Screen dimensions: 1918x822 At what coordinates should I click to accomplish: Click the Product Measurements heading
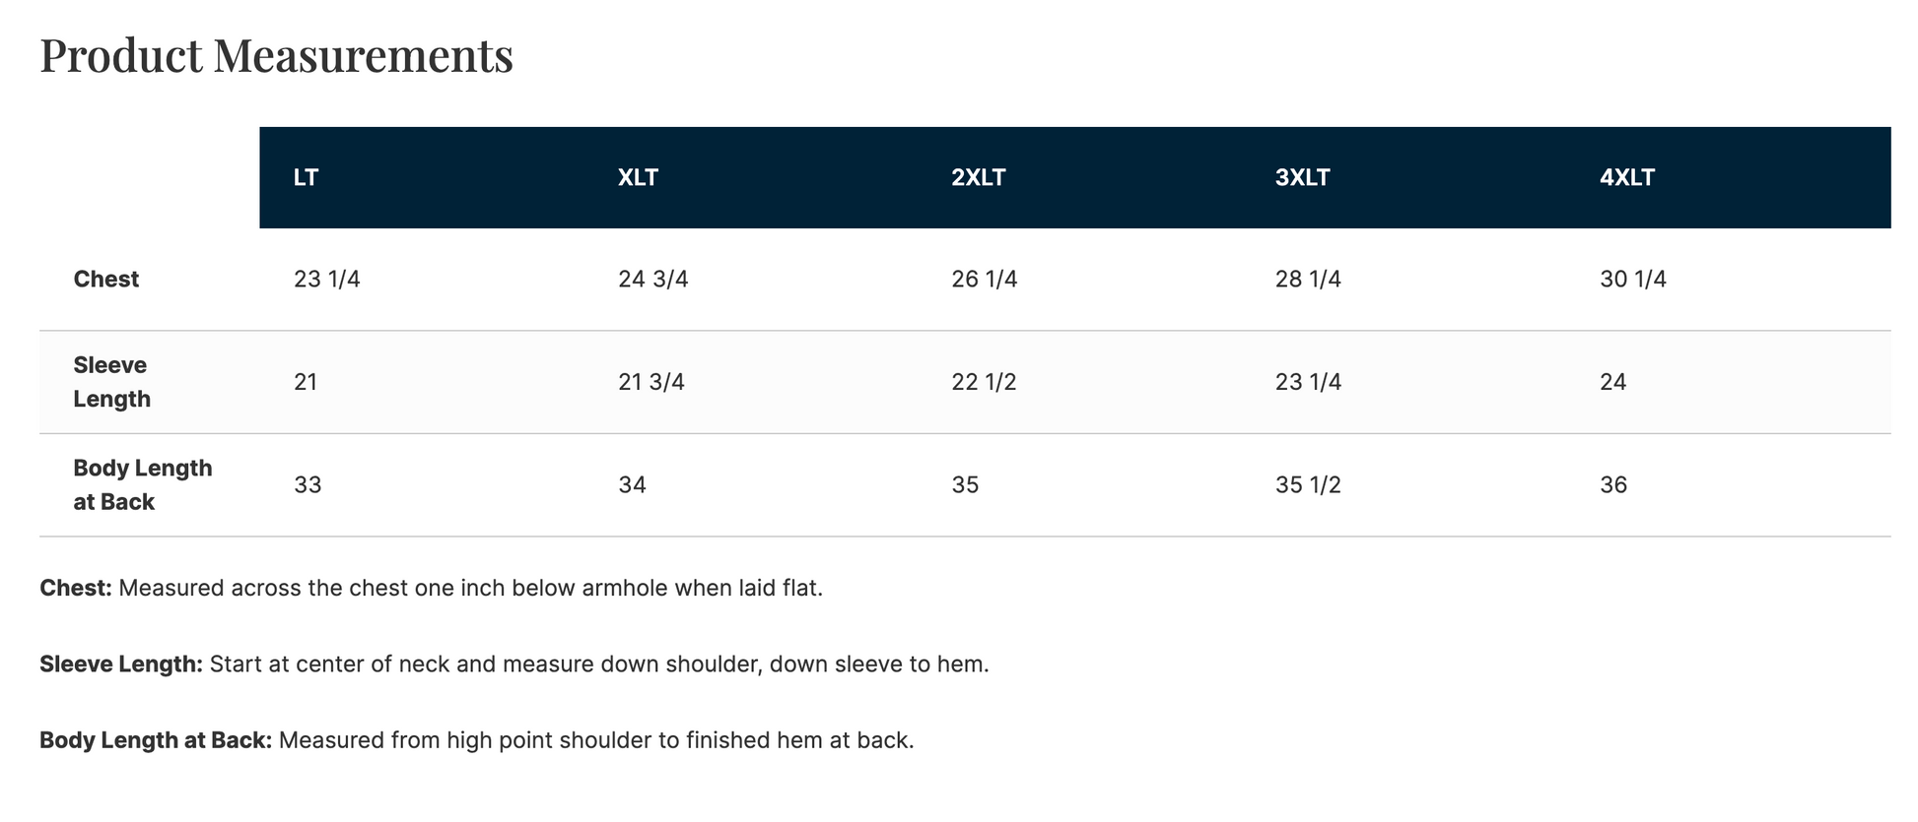click(x=276, y=55)
